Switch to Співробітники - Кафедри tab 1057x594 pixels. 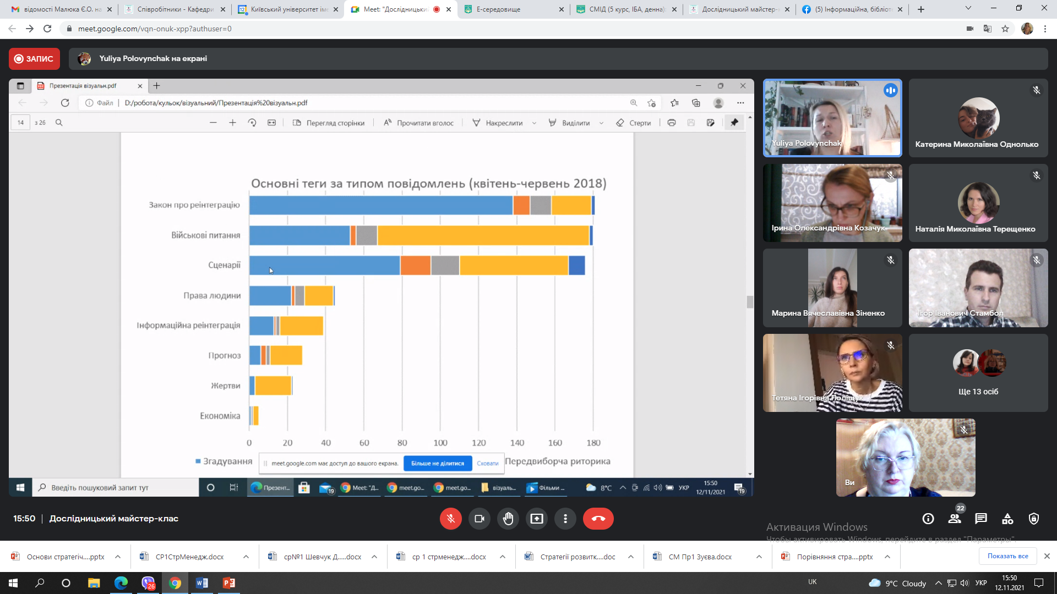pyautogui.click(x=175, y=9)
